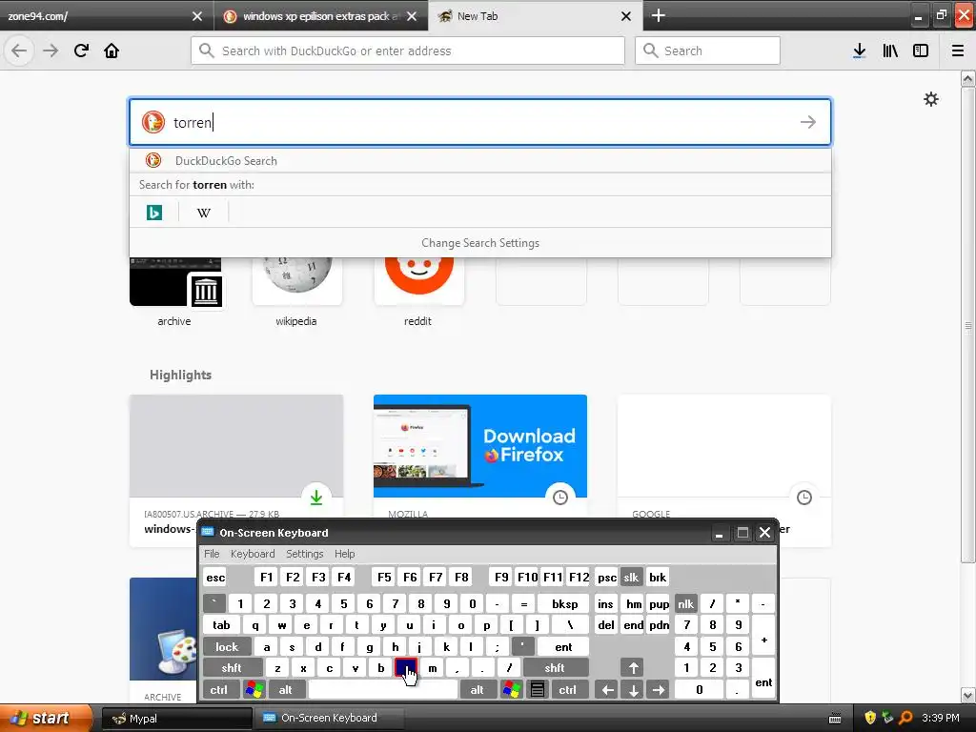Image resolution: width=976 pixels, height=732 pixels.
Task: Open the hamburger application menu
Action: click(958, 51)
